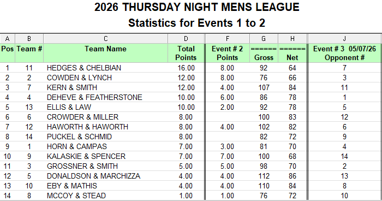Select the 16.00 total points cell

click(x=186, y=68)
